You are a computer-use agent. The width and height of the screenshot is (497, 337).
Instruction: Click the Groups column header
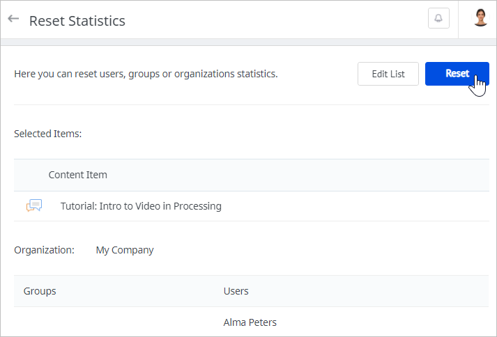[40, 291]
